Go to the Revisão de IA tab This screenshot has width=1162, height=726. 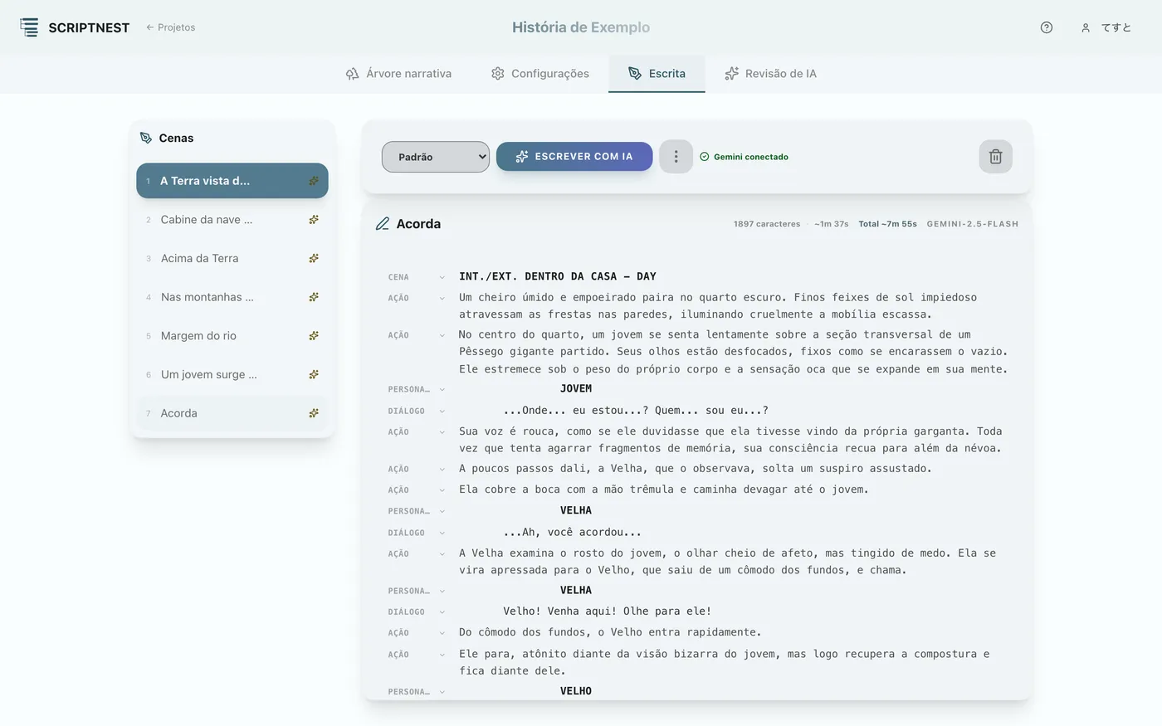(770, 74)
